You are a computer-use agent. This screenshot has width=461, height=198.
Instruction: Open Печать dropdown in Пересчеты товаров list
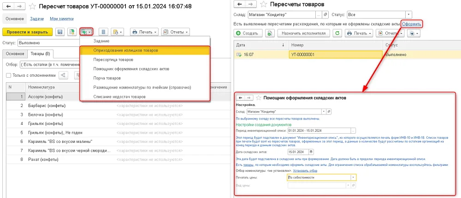[359, 34]
